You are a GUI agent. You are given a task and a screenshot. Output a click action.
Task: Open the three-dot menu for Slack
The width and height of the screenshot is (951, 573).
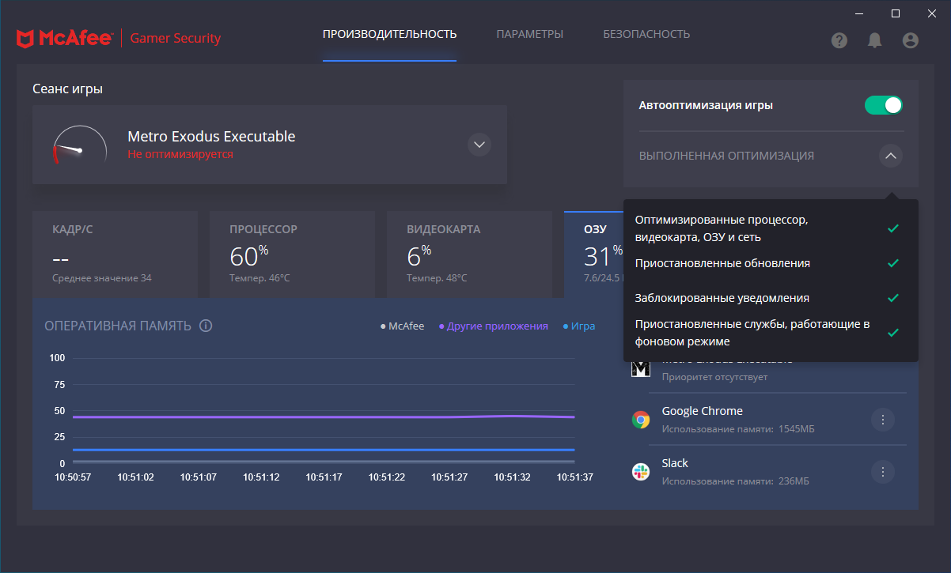point(882,472)
